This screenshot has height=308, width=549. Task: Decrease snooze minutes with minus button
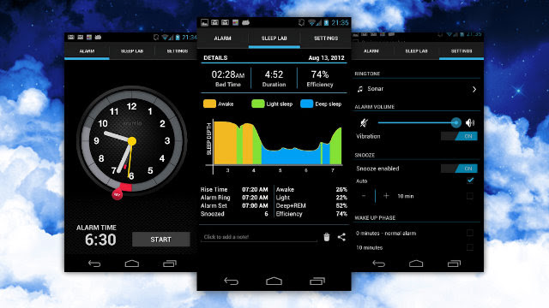point(364,196)
